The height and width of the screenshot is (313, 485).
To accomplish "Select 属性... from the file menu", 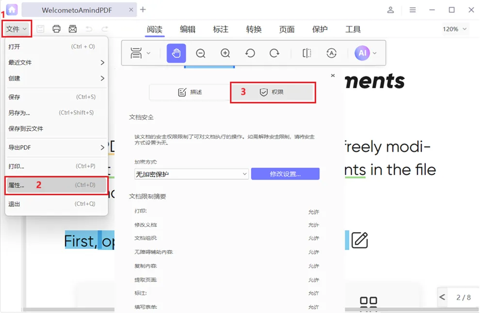I will [56, 185].
